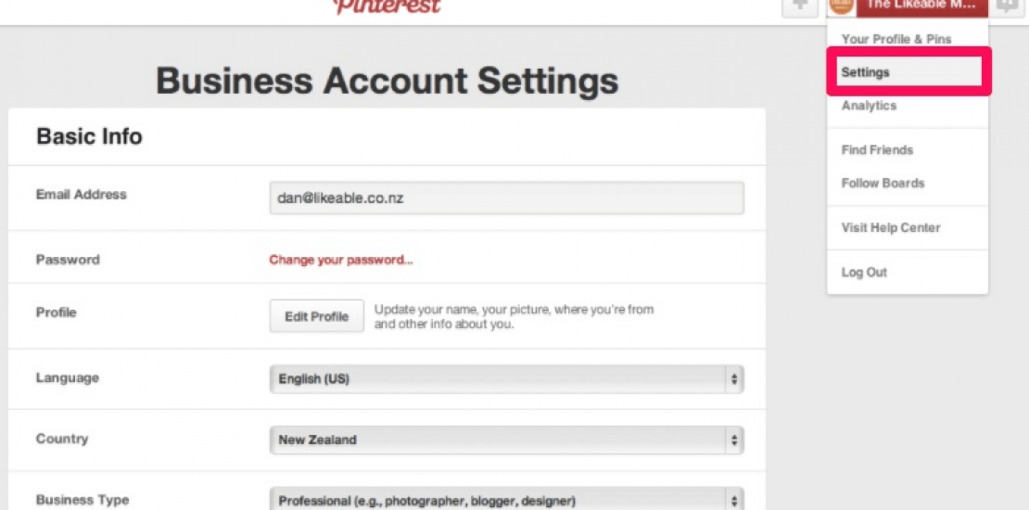Click the Pinterest logo

387,6
